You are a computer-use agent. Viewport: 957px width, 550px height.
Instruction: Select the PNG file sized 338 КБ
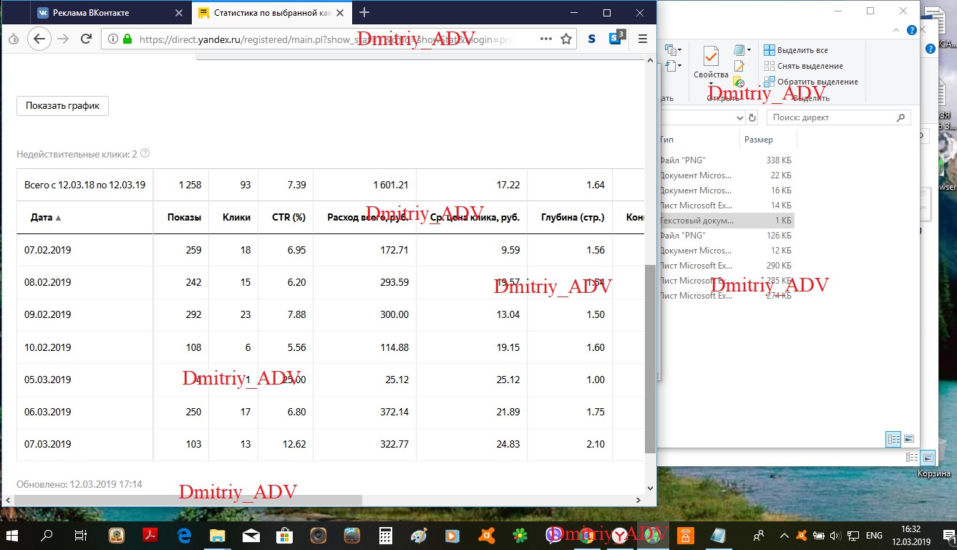726,160
